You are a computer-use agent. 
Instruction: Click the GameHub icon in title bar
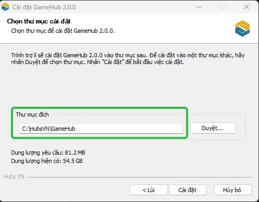click(5, 7)
